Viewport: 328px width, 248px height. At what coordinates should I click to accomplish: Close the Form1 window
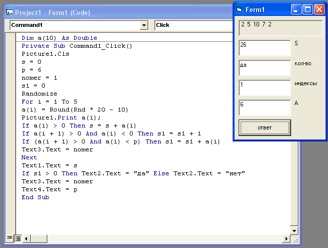(319, 9)
